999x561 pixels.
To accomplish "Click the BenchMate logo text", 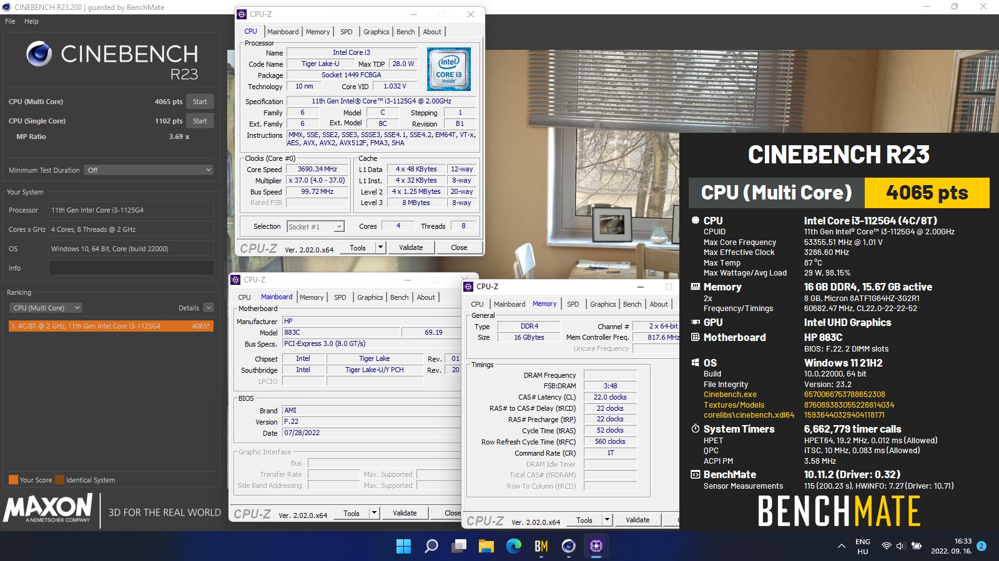I will [x=839, y=511].
